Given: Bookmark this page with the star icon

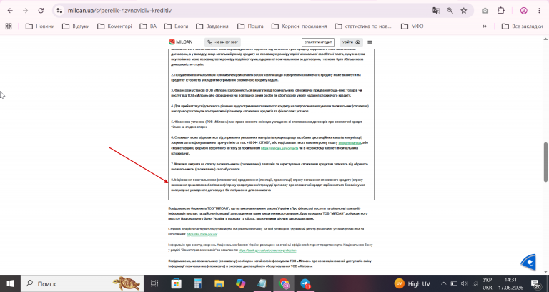Looking at the screenshot, I should click(x=463, y=11).
